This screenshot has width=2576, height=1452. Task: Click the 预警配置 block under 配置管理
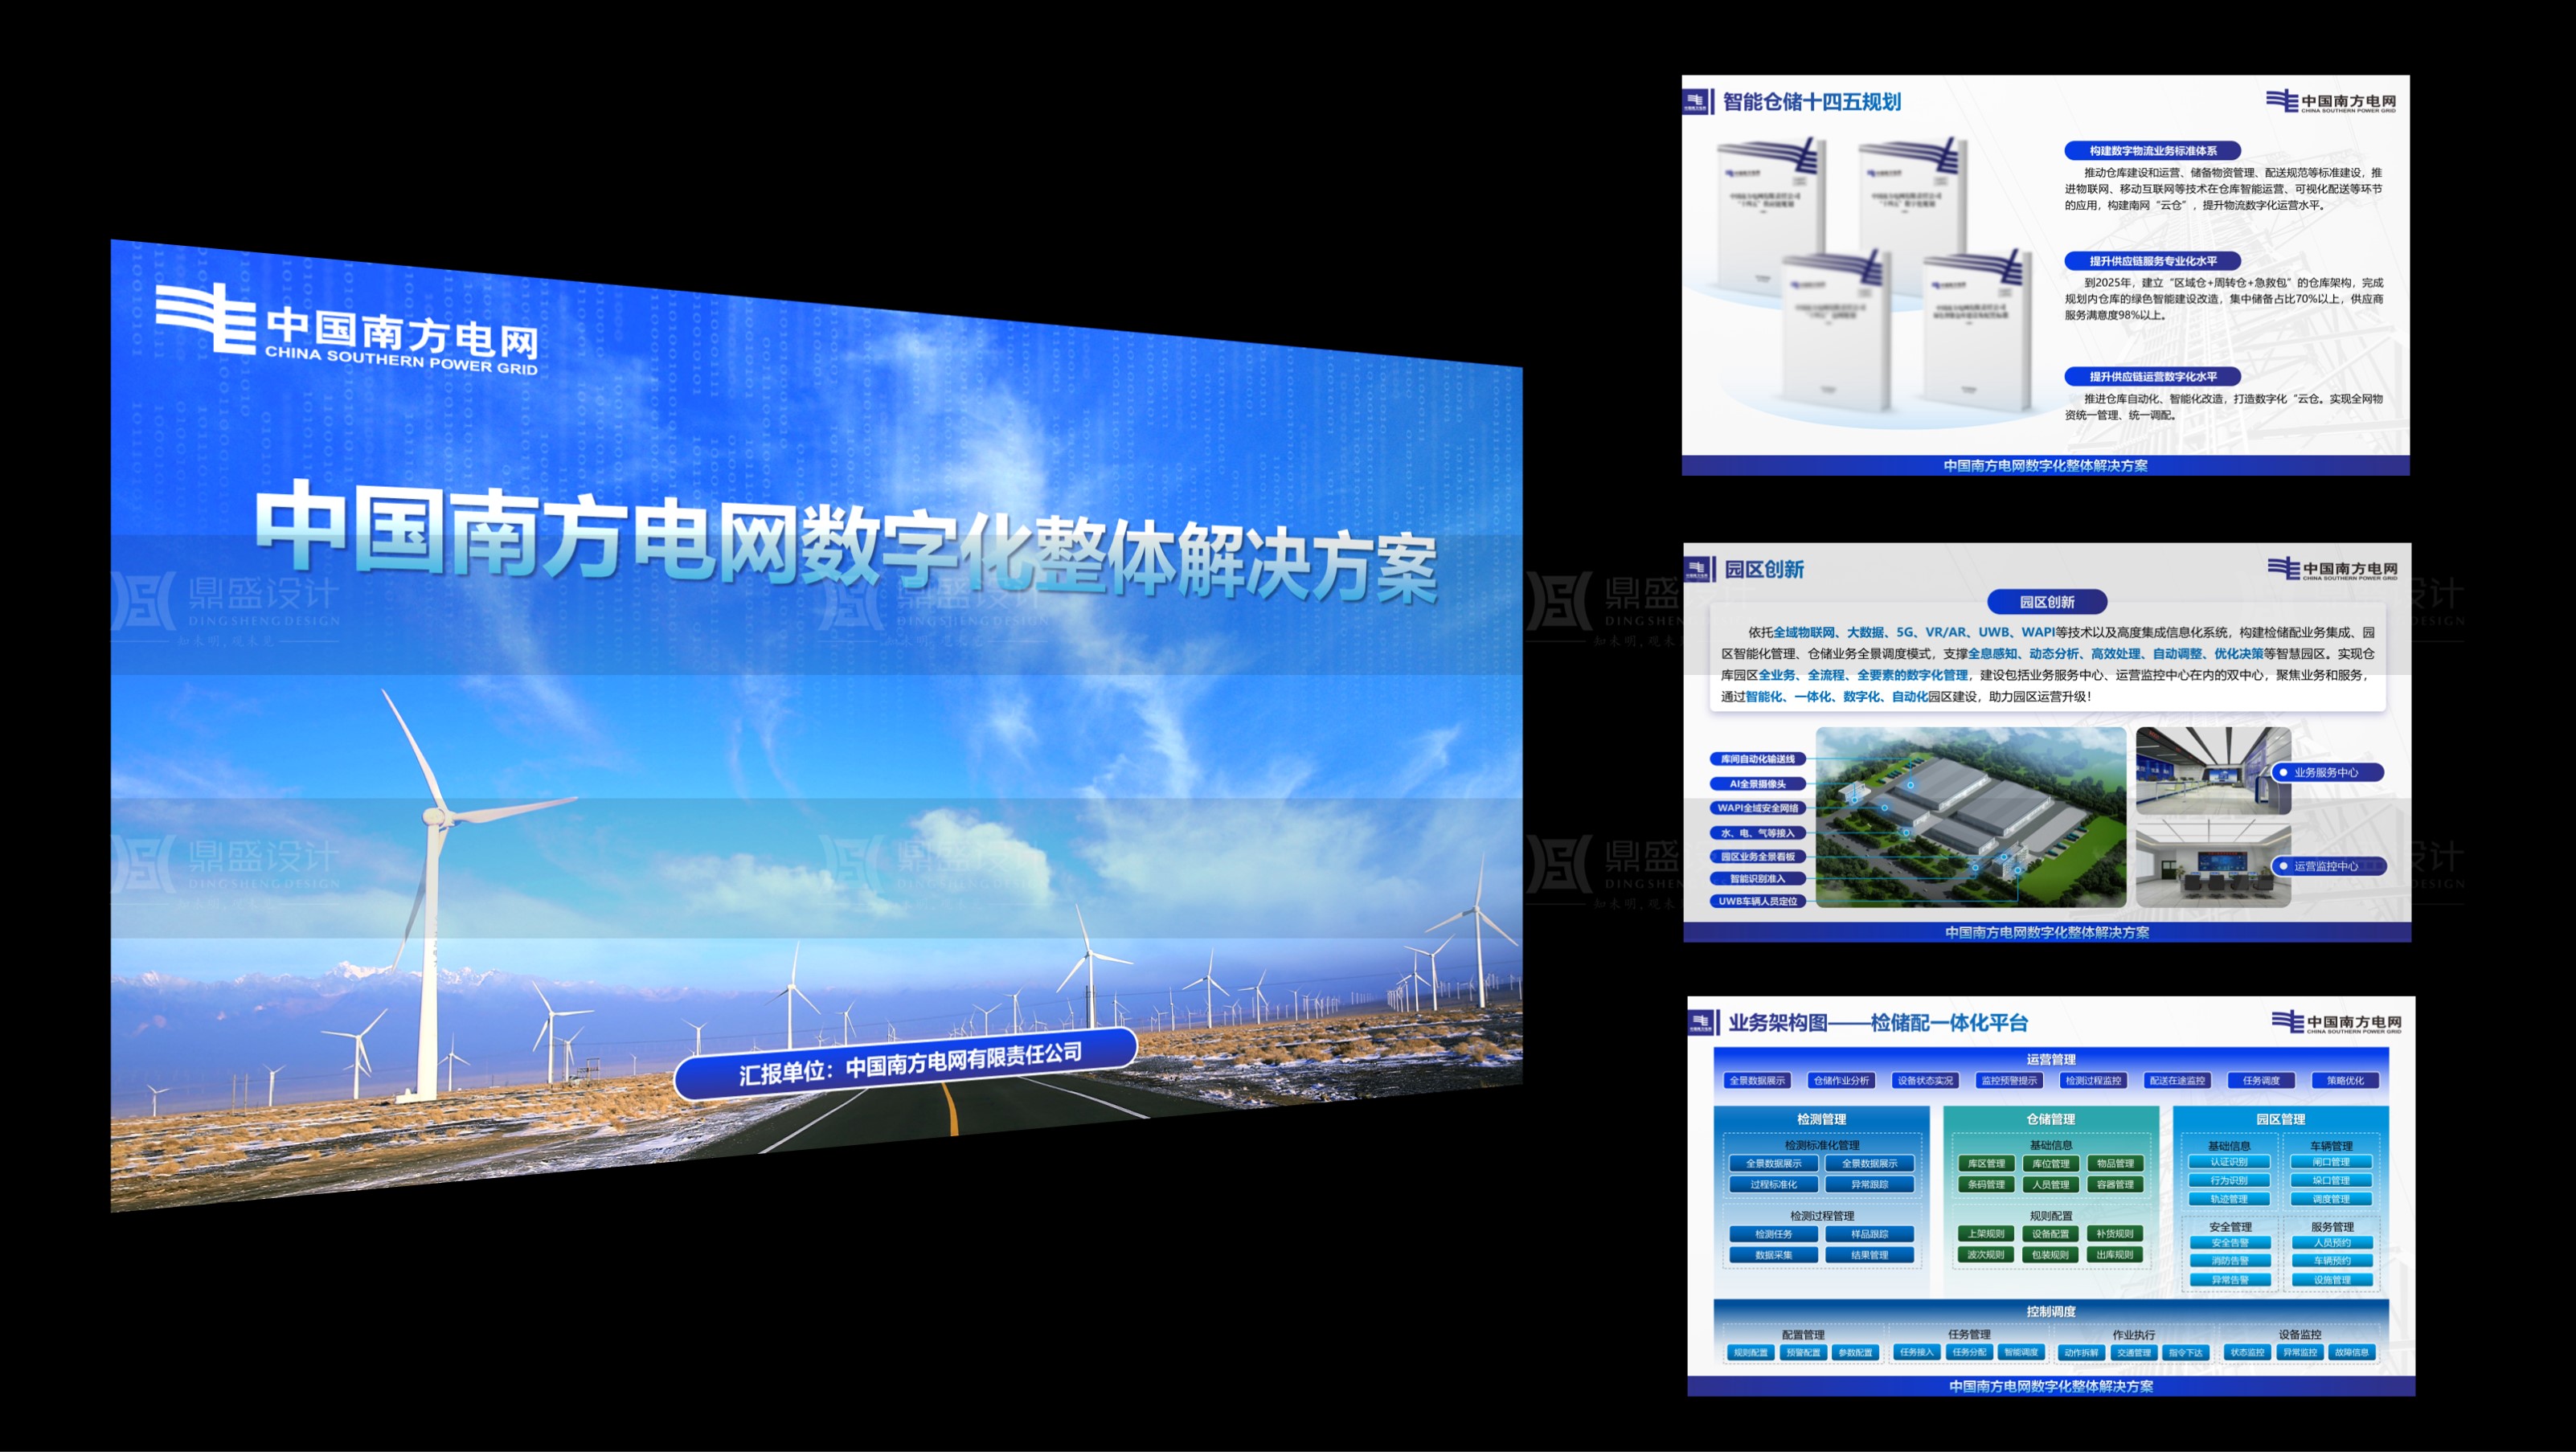(x=1803, y=1352)
